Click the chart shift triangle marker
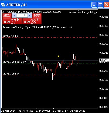The image size is (109, 113). point(79,10)
